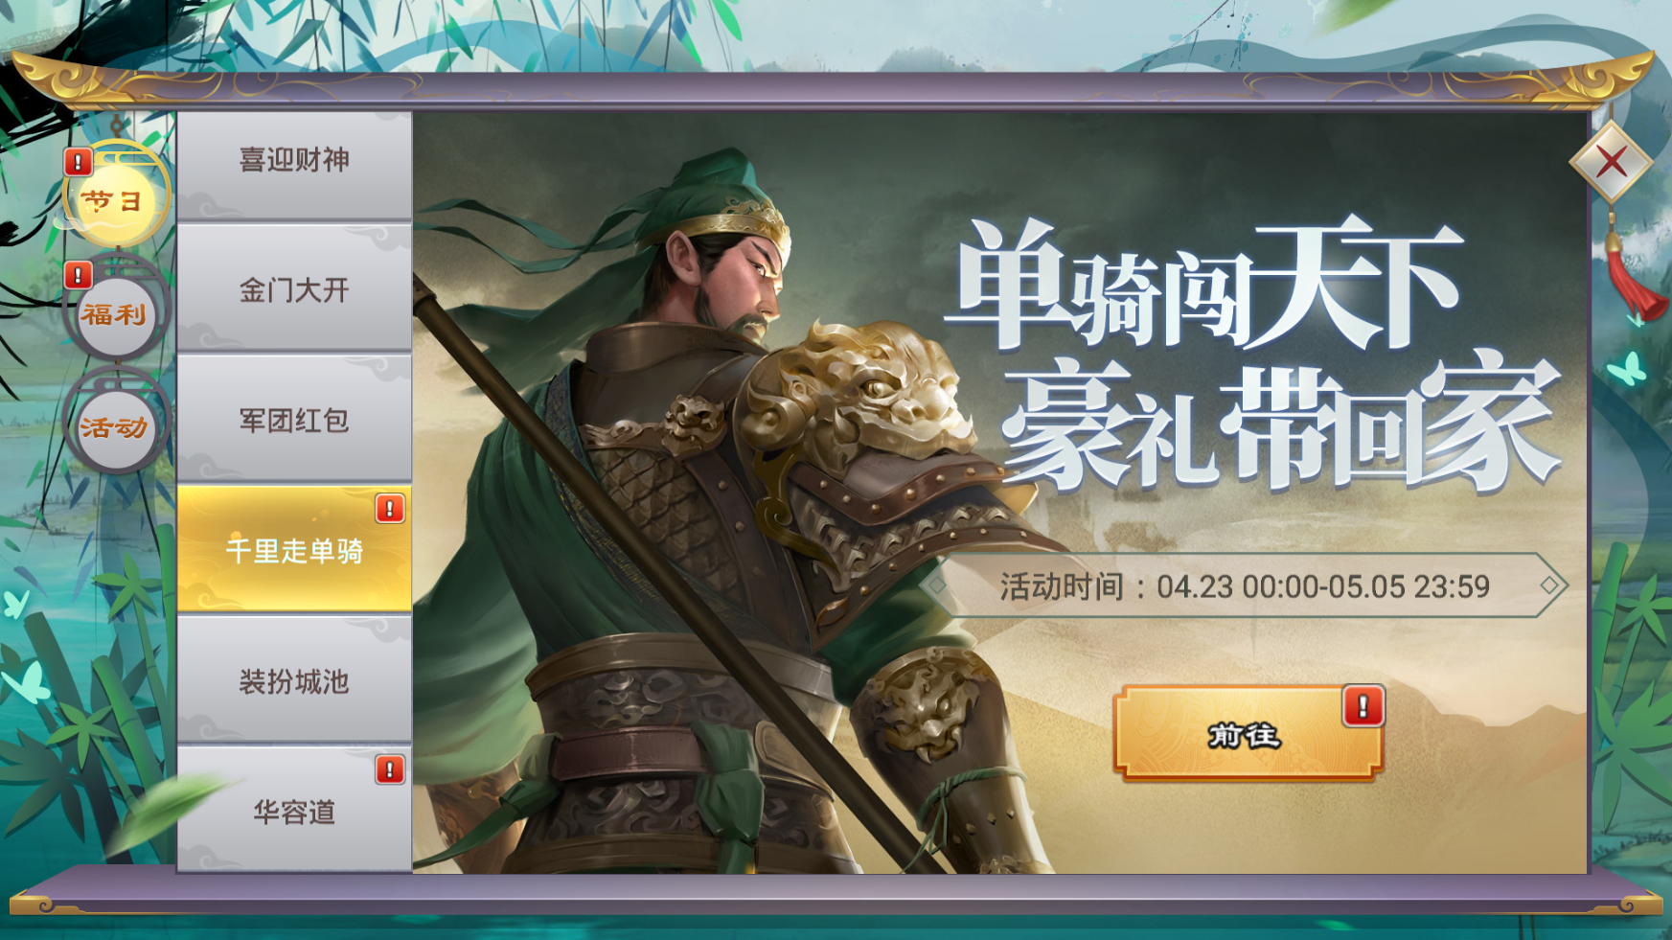Click the red alert badge on 节日
1672x940 pixels.
[x=78, y=162]
